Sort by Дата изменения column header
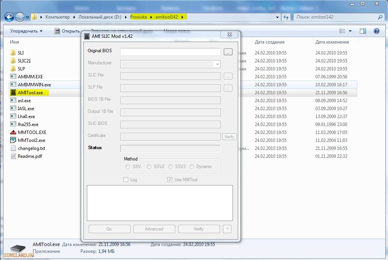 (332, 42)
